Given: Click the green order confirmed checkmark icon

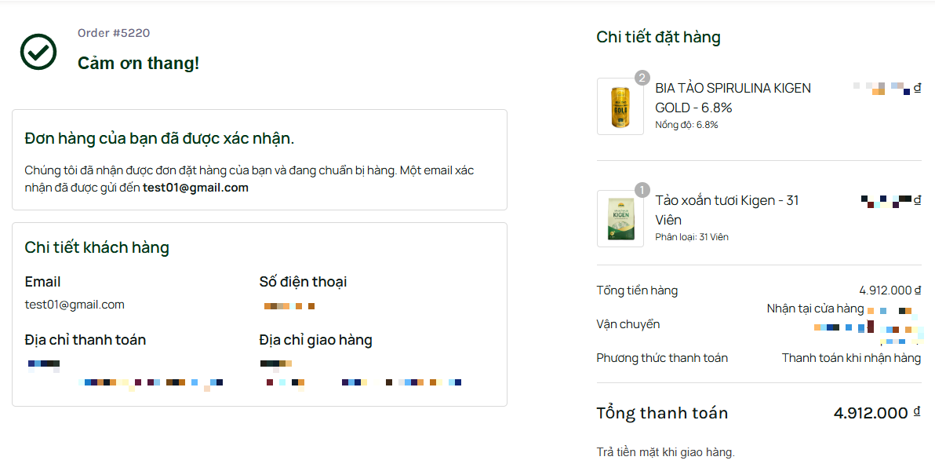Looking at the screenshot, I should click(38, 52).
